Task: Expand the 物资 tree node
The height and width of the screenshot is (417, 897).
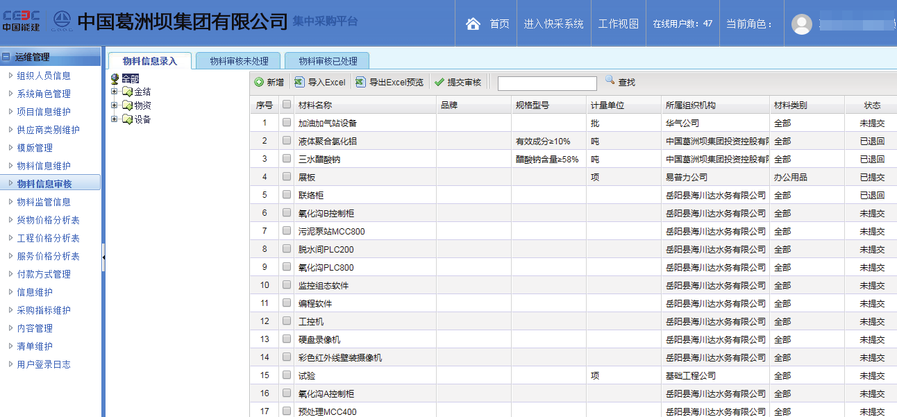Action: coord(115,105)
